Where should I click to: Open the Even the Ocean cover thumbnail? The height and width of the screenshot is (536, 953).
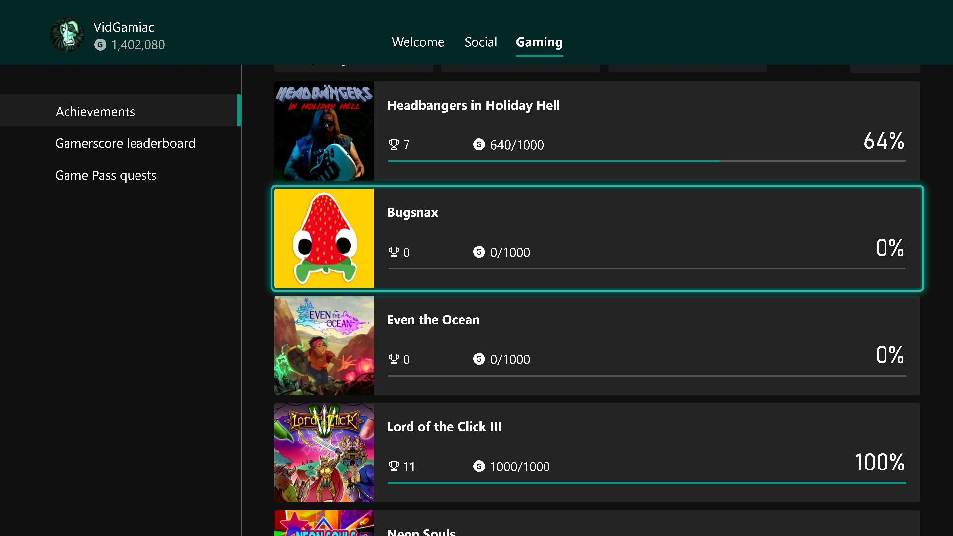tap(324, 345)
